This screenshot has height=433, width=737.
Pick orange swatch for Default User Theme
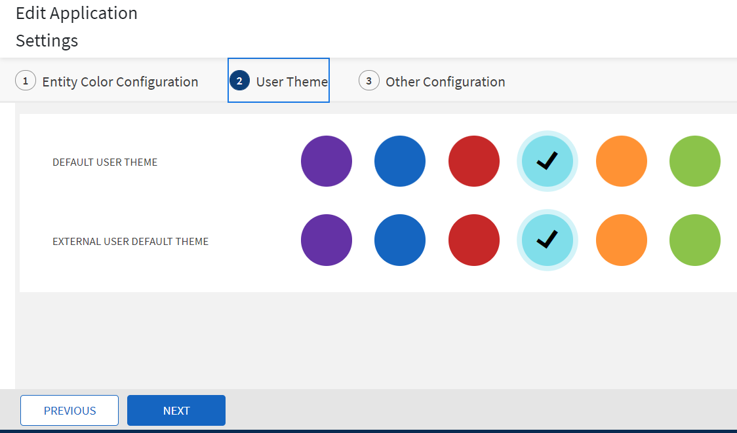(x=622, y=161)
